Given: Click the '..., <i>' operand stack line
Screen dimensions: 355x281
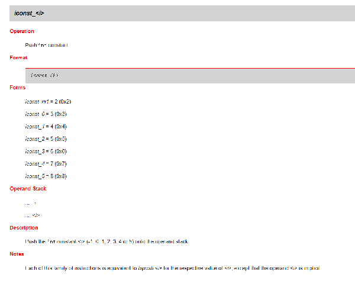Looking at the screenshot, I should pyautogui.click(x=33, y=215).
